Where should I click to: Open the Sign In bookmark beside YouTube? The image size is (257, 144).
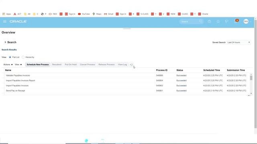pyautogui.click(x=70, y=14)
